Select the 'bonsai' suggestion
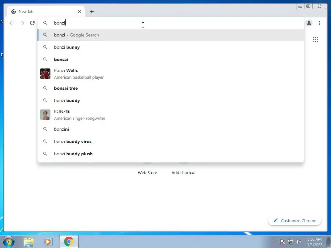331x248 pixels. pyautogui.click(x=171, y=59)
